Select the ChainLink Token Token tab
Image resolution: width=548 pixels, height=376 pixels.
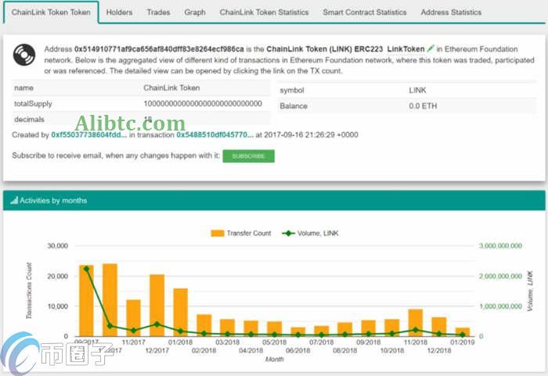[x=51, y=13]
